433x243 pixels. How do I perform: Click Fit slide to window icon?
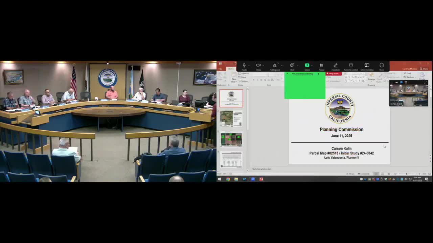430,174
